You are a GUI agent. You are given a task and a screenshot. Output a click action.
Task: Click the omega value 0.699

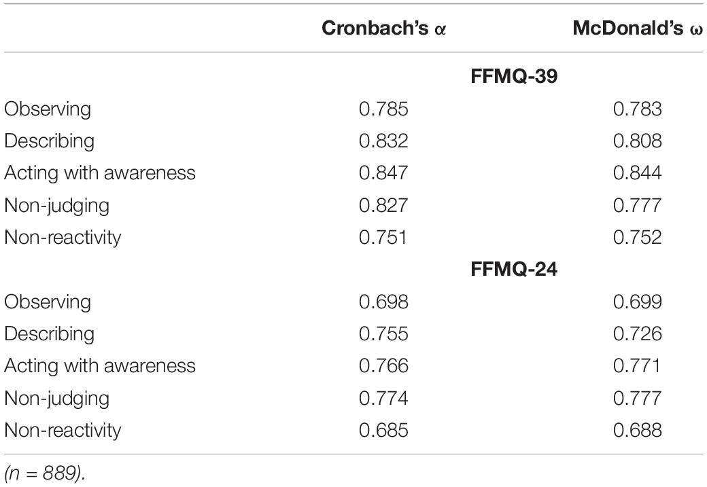coord(638,302)
